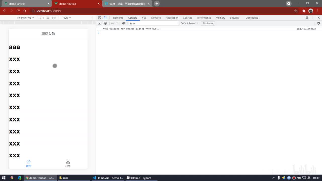Tap the 我的 profile tabbar icon
The height and width of the screenshot is (181, 322).
coord(68,163)
